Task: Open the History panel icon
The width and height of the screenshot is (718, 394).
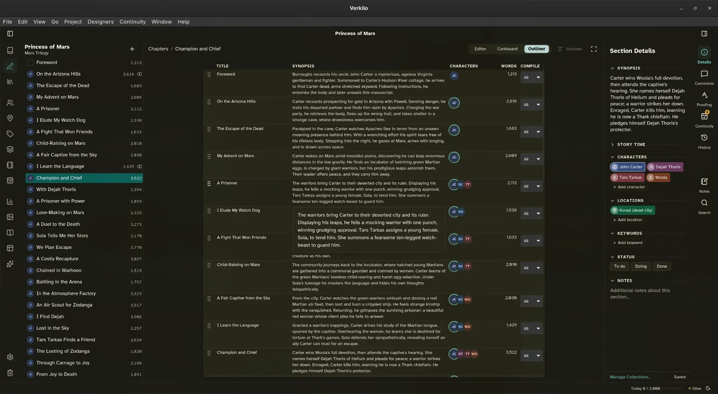Action: 704,141
